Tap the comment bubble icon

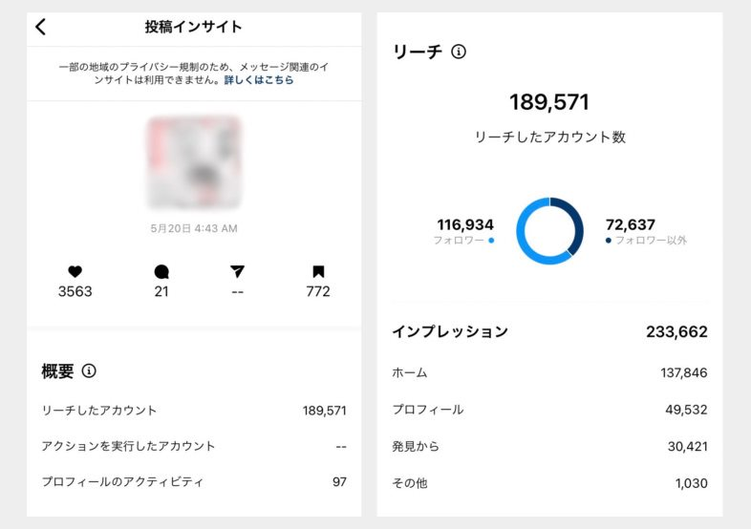click(161, 272)
